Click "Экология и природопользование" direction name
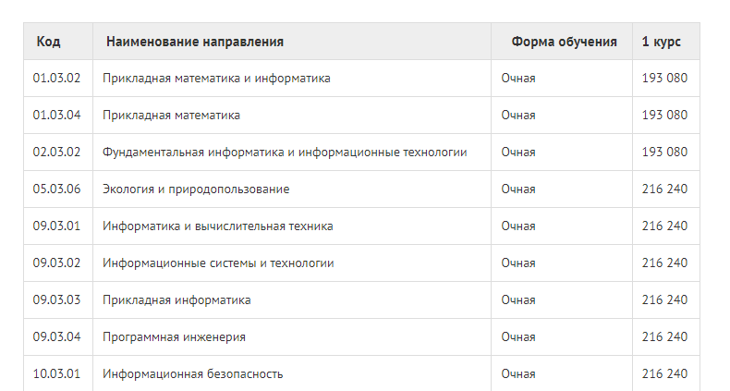 click(x=196, y=189)
